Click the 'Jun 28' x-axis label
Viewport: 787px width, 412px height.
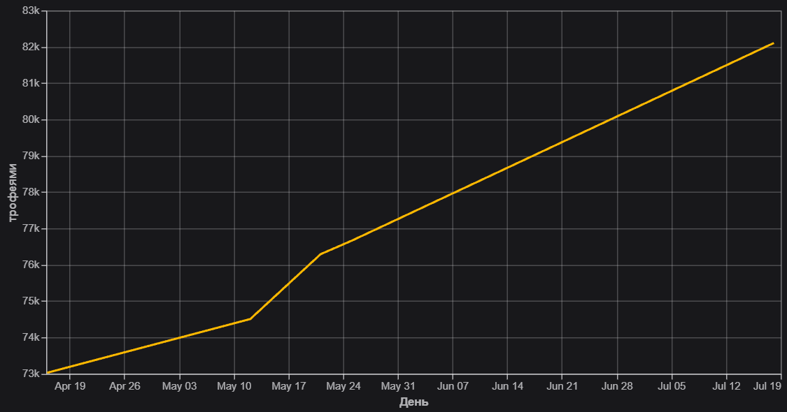coord(617,386)
